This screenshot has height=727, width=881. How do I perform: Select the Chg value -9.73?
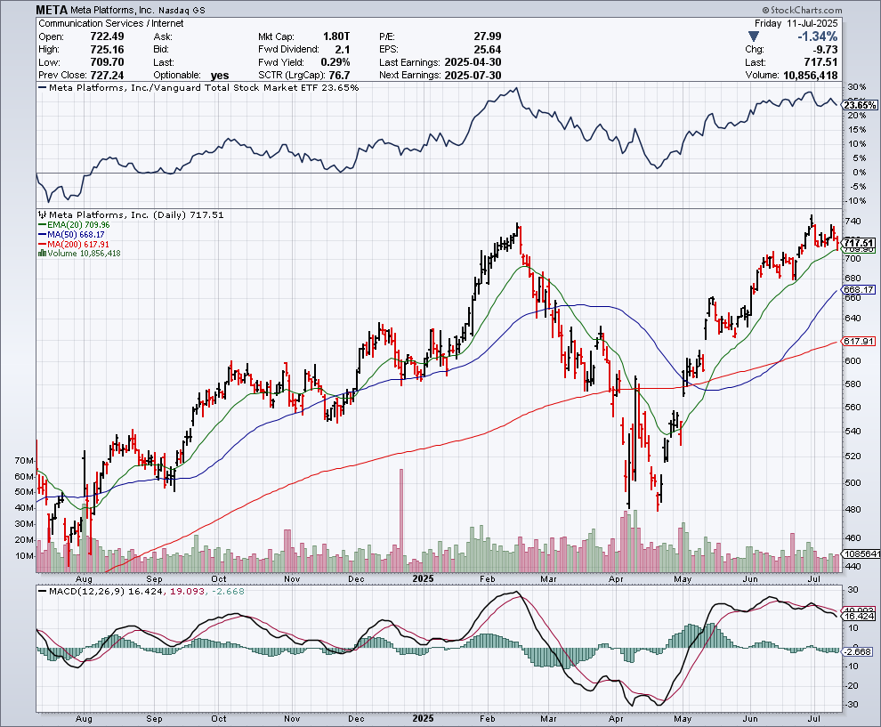point(825,50)
